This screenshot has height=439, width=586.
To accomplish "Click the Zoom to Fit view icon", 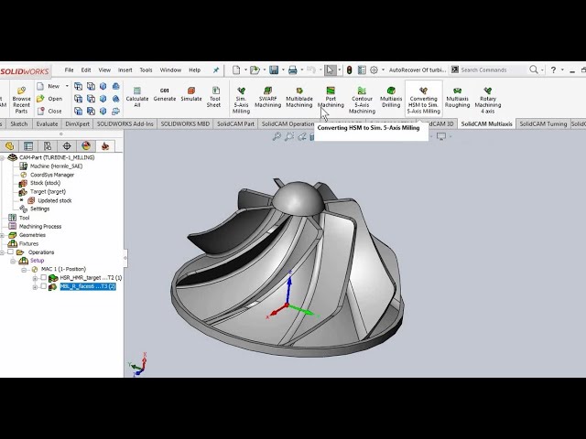I will (277, 136).
